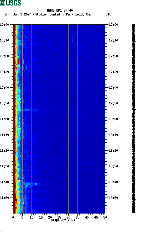145x234 pixels.
Task: Click the "10:00" PDT time label
Action: (x=4, y=25)
